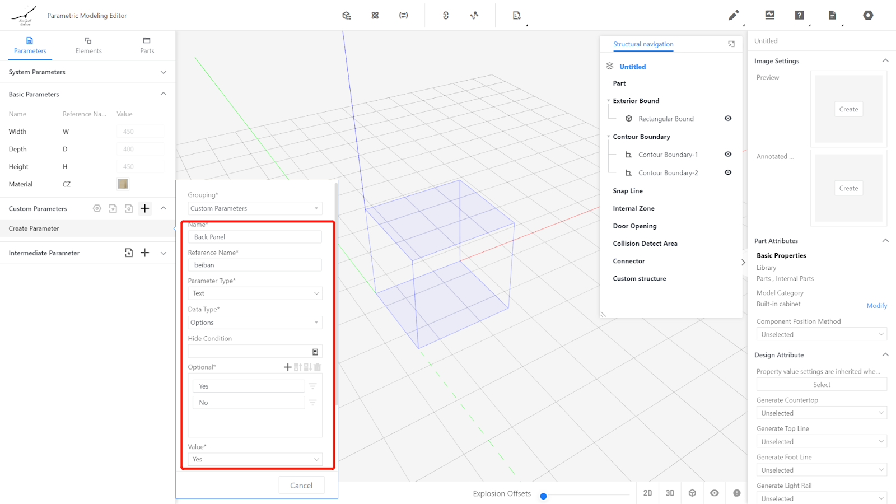Move option down in Optional list

coord(307,367)
